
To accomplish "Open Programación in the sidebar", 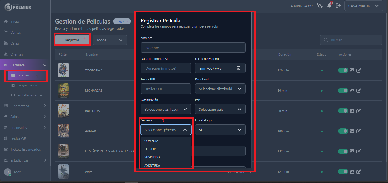I will tap(27, 85).
